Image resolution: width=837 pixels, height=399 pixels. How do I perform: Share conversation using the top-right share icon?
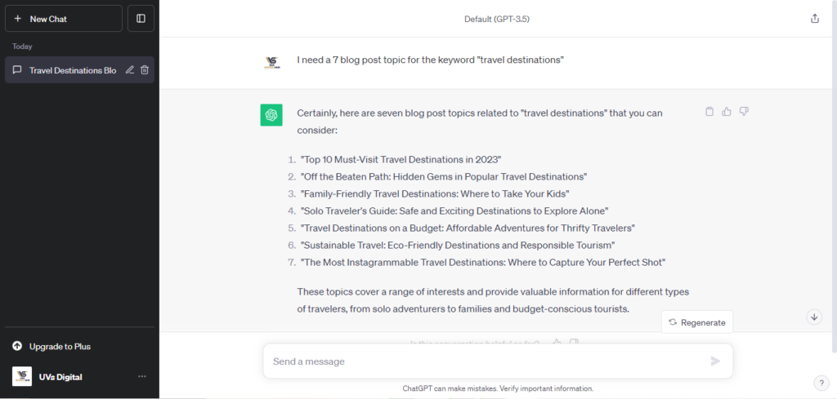click(815, 19)
